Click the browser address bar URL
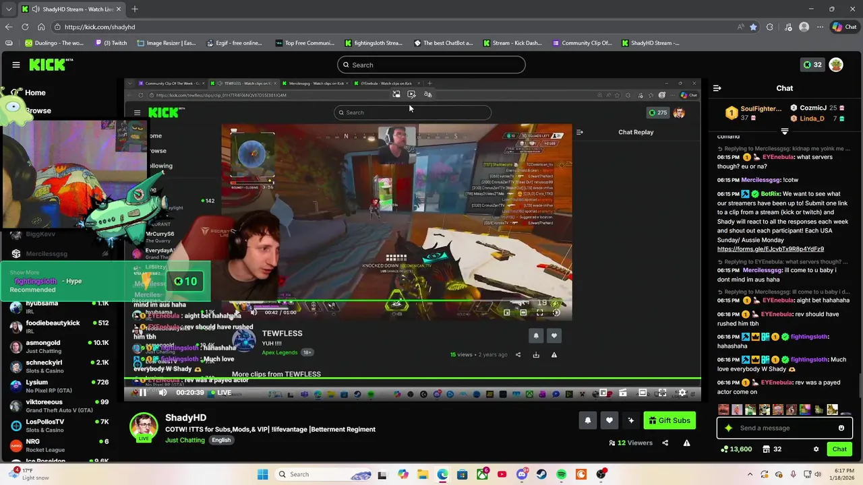 100,27
